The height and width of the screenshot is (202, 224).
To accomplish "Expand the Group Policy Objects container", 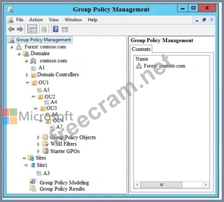I will tap(38, 138).
